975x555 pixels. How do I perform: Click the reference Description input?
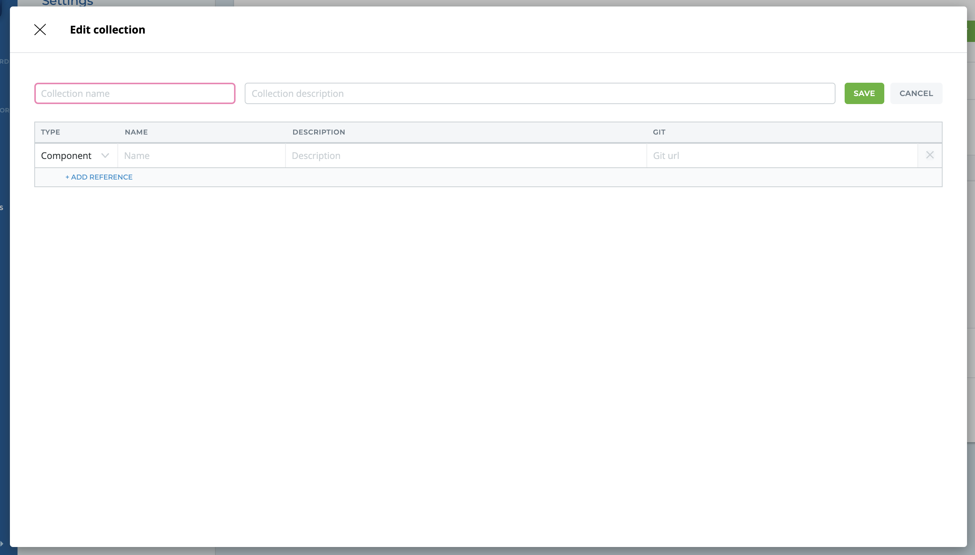pyautogui.click(x=466, y=156)
